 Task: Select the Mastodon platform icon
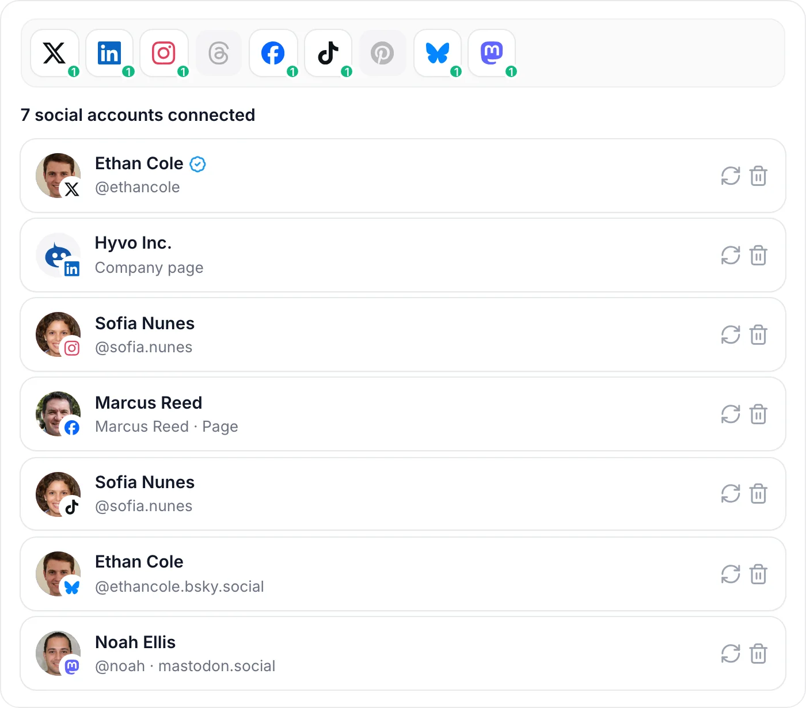coord(492,53)
